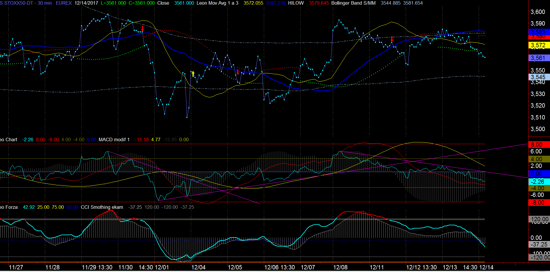
Task: Select the S:STOXX50-DT - 30 min symbol title
Action: click(26, 3)
